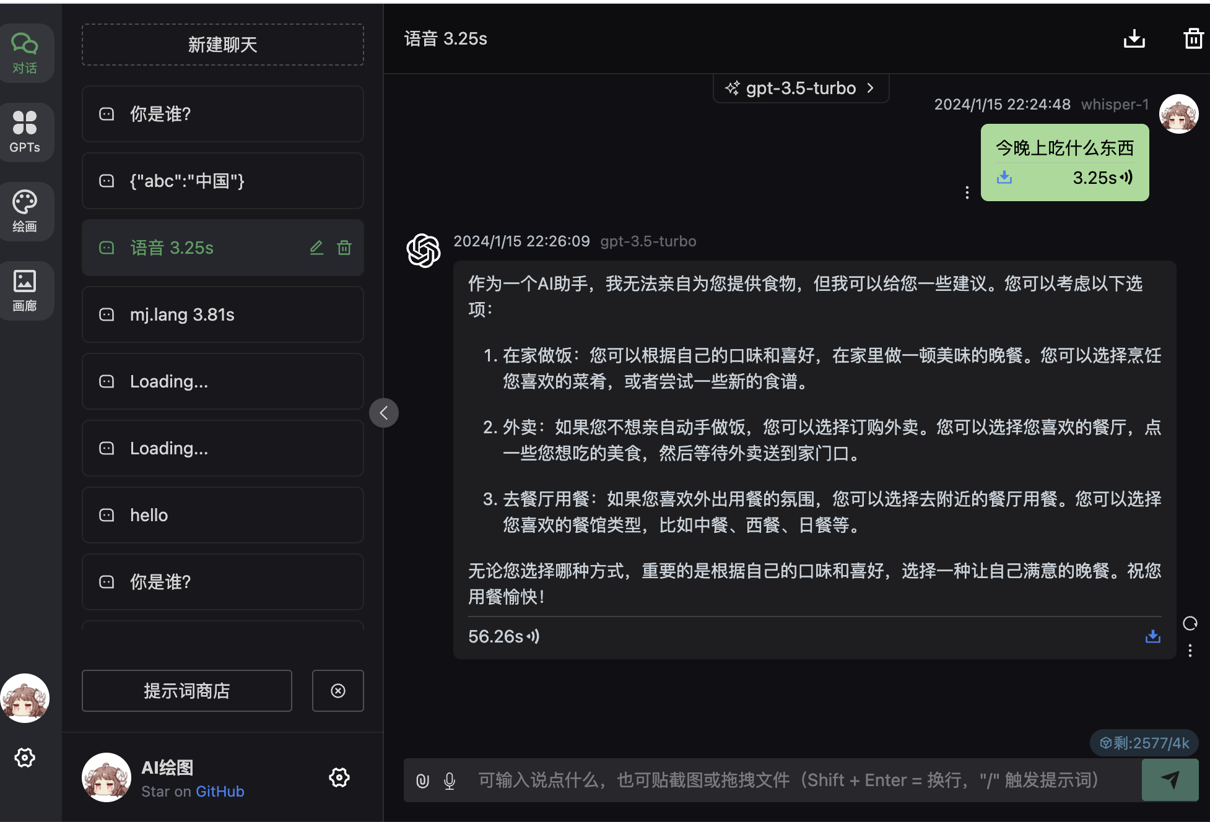
Task: Click the paperclip attachment icon
Action: (422, 781)
